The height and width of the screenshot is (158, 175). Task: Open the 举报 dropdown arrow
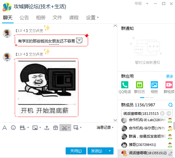(147, 4)
